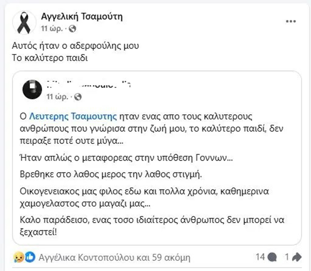Screen dimensions: 311x271
Task: Click the text Αυτός ήταν ο αδερφούλης μου
Action: pyautogui.click(x=76, y=45)
